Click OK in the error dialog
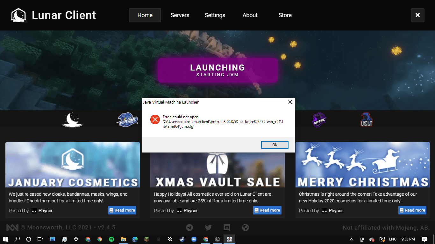 (x=275, y=145)
